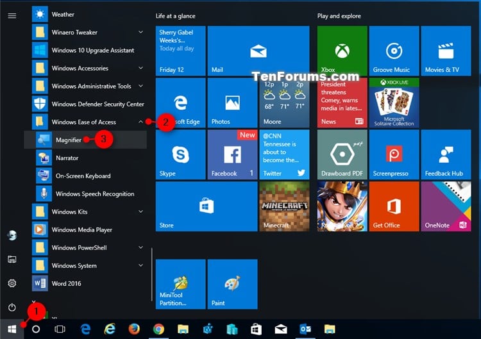The image size is (481, 339).
Task: Launch the Minecraft tile
Action: [x=284, y=206]
